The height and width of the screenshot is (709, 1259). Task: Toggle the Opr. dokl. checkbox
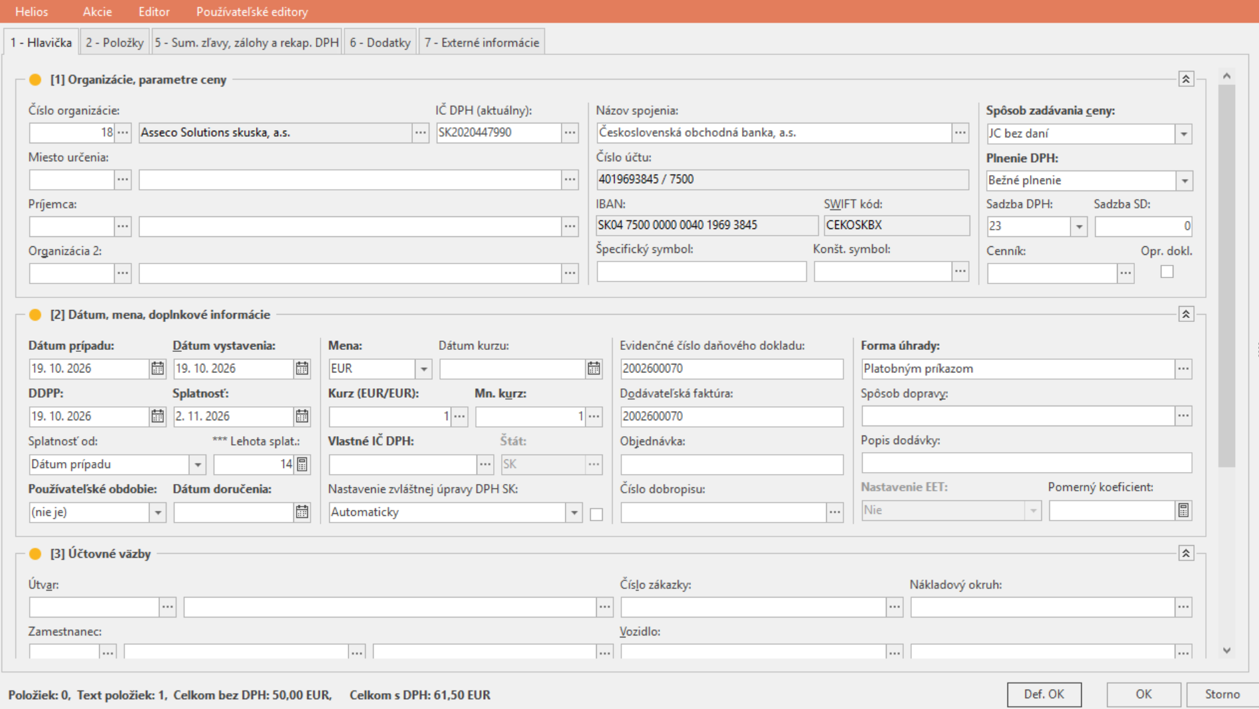coord(1167,272)
